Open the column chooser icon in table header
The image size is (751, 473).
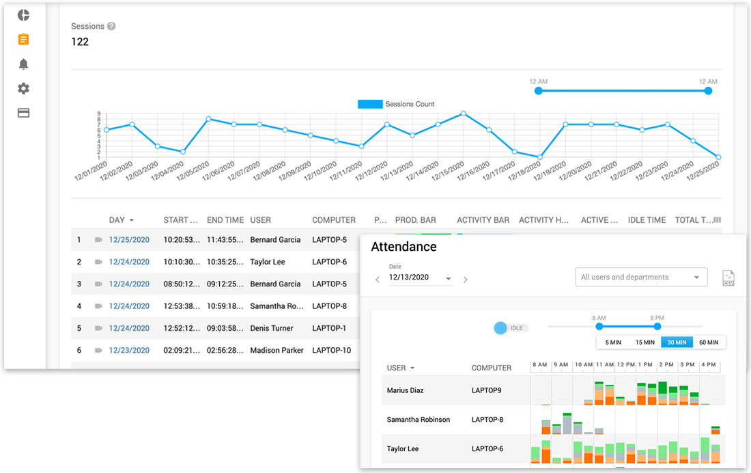pyautogui.click(x=716, y=219)
